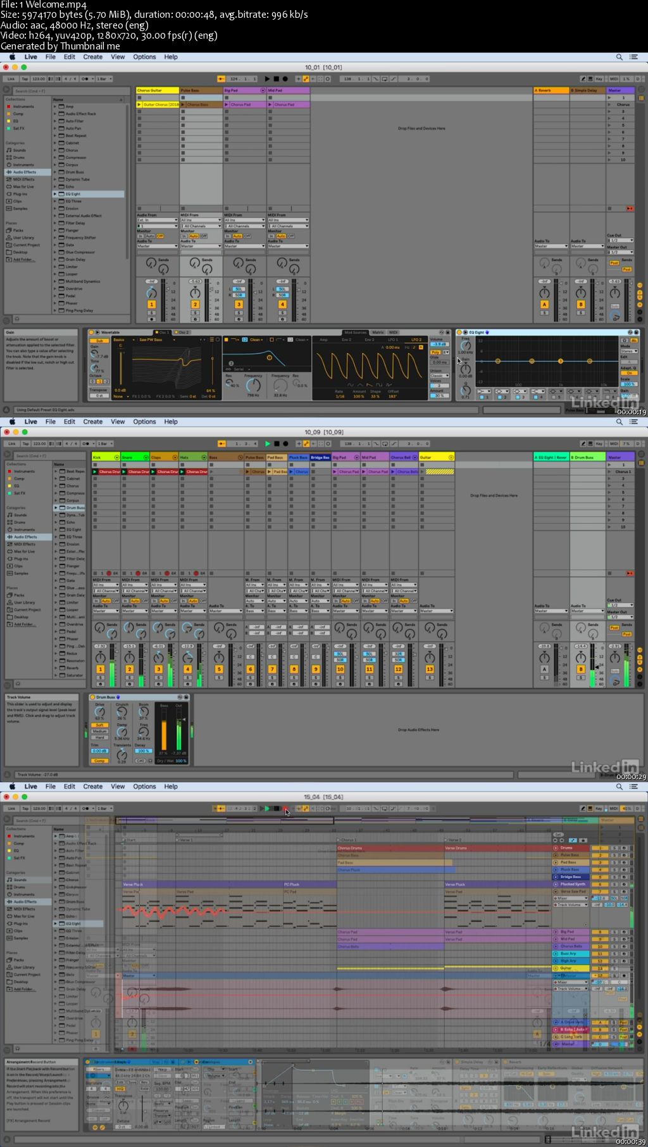Click the Link button in the 10_09 window
Screen dimensions: 648x1147
[11, 444]
